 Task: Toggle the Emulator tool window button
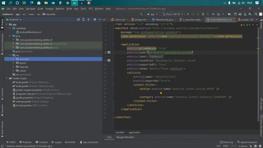(x=261, y=104)
